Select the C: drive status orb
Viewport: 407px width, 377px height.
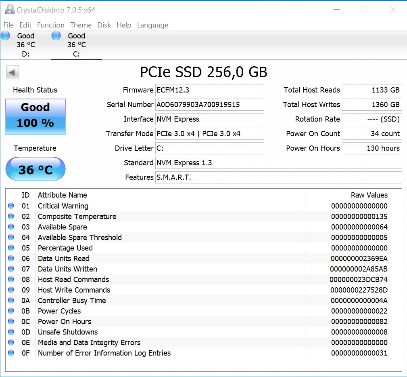[56, 36]
